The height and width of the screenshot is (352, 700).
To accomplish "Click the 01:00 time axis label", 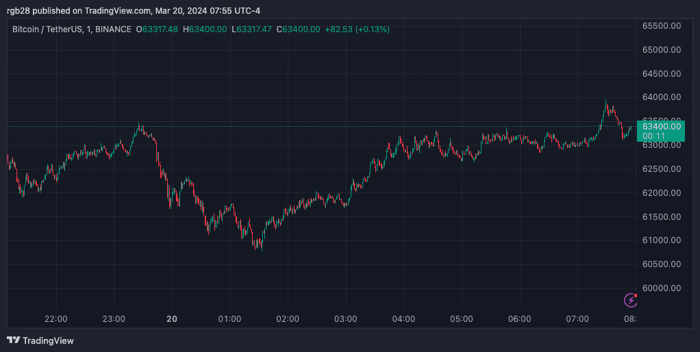I will tap(230, 319).
